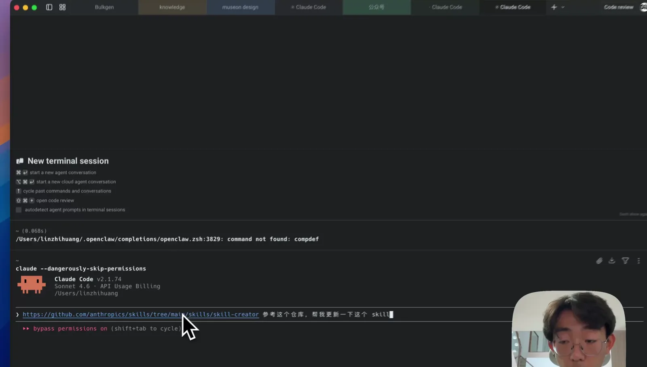Viewport: 647px width, 367px height.
Task: Enable autodetect agent prompts checkbox
Action: tap(19, 210)
